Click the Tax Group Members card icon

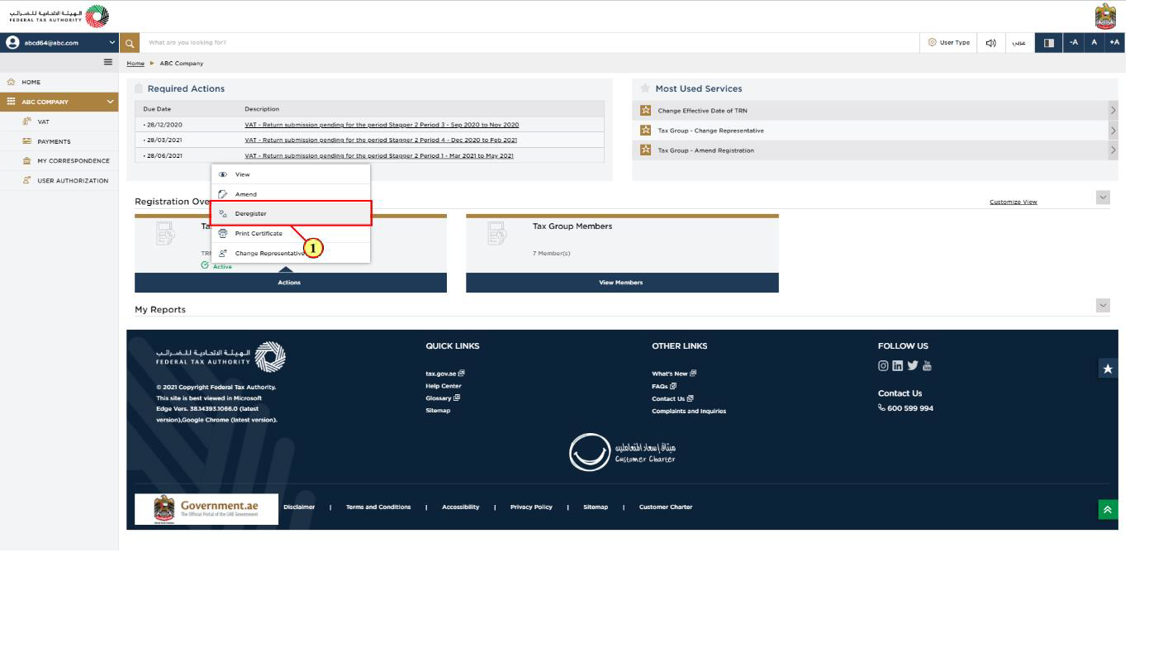click(x=497, y=234)
